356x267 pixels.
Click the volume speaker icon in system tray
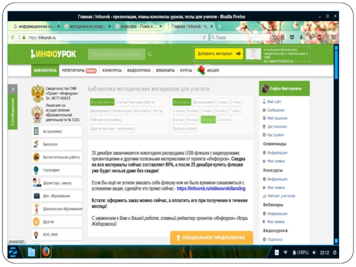tap(315, 252)
